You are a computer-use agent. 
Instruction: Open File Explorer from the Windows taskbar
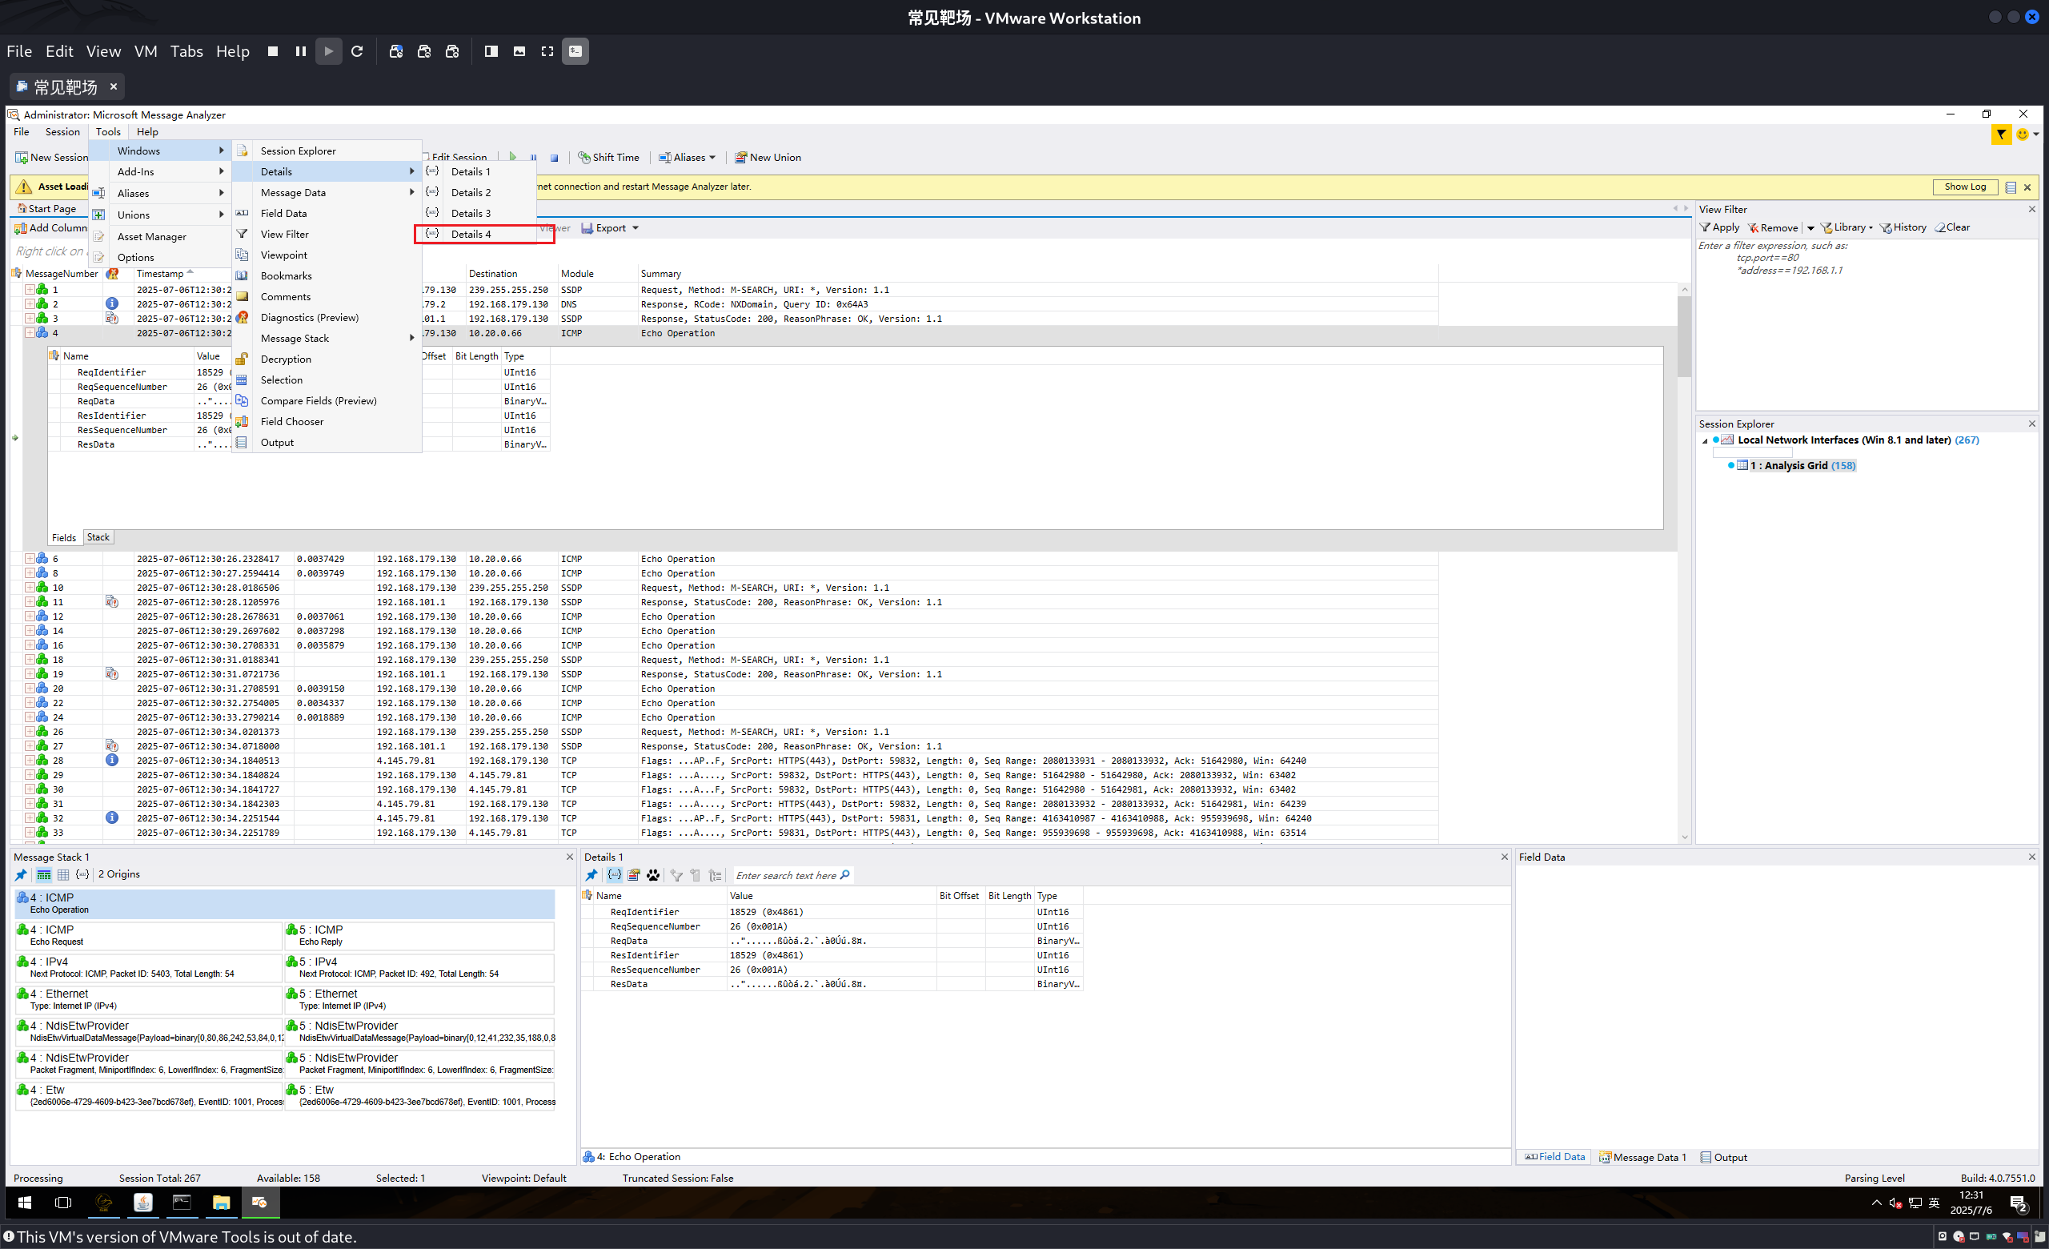(x=220, y=1203)
